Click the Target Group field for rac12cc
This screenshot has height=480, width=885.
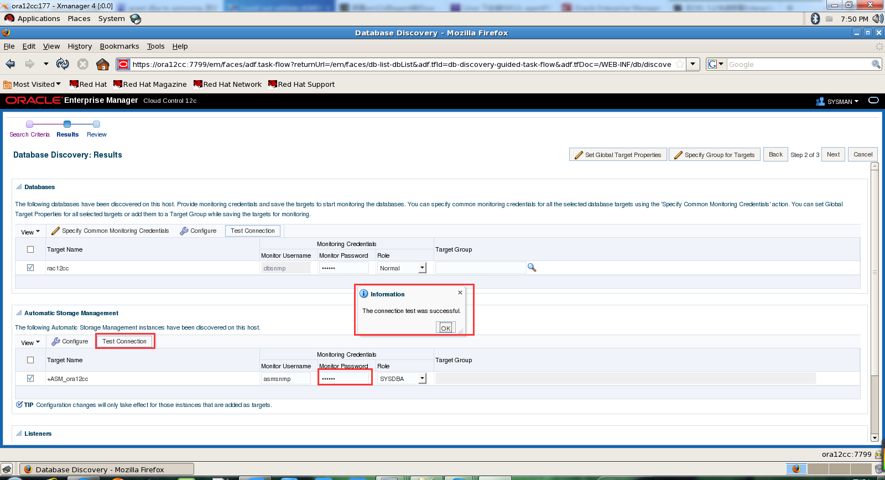(480, 268)
